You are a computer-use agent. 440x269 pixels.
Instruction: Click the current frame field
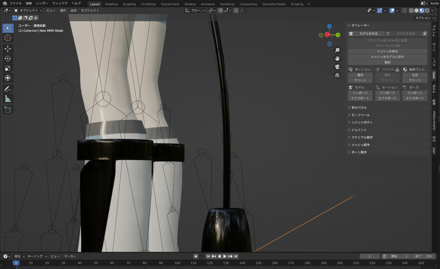pyautogui.click(x=370, y=256)
